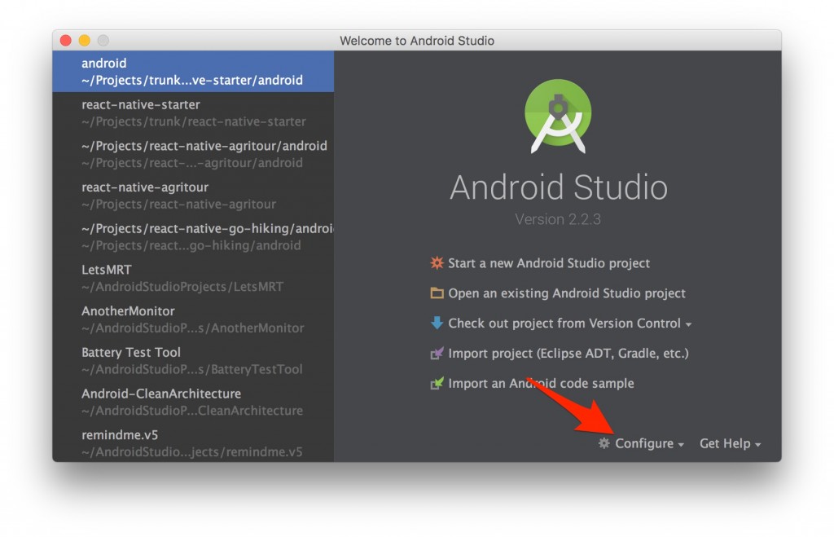834x537 pixels.
Task: Open an existing Android Studio project
Action: pos(567,293)
